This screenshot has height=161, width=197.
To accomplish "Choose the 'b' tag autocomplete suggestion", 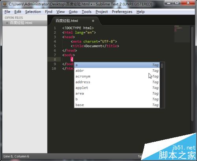I will [117, 99].
